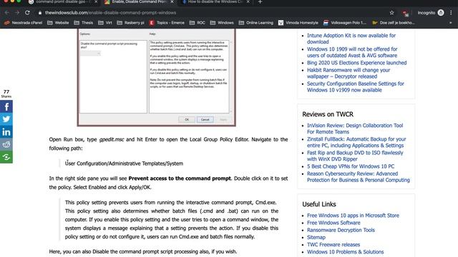The width and height of the screenshot is (458, 257).
Task: Open the Topics - Emerce bookmark
Action: pyautogui.click(x=167, y=23)
